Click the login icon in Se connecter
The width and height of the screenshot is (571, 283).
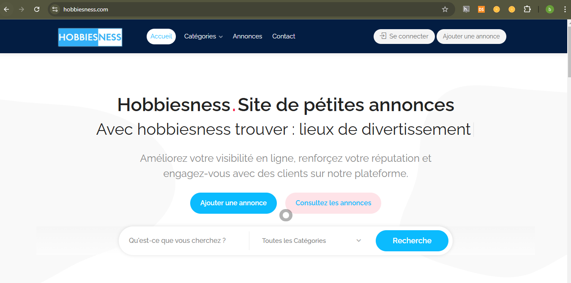pos(383,36)
